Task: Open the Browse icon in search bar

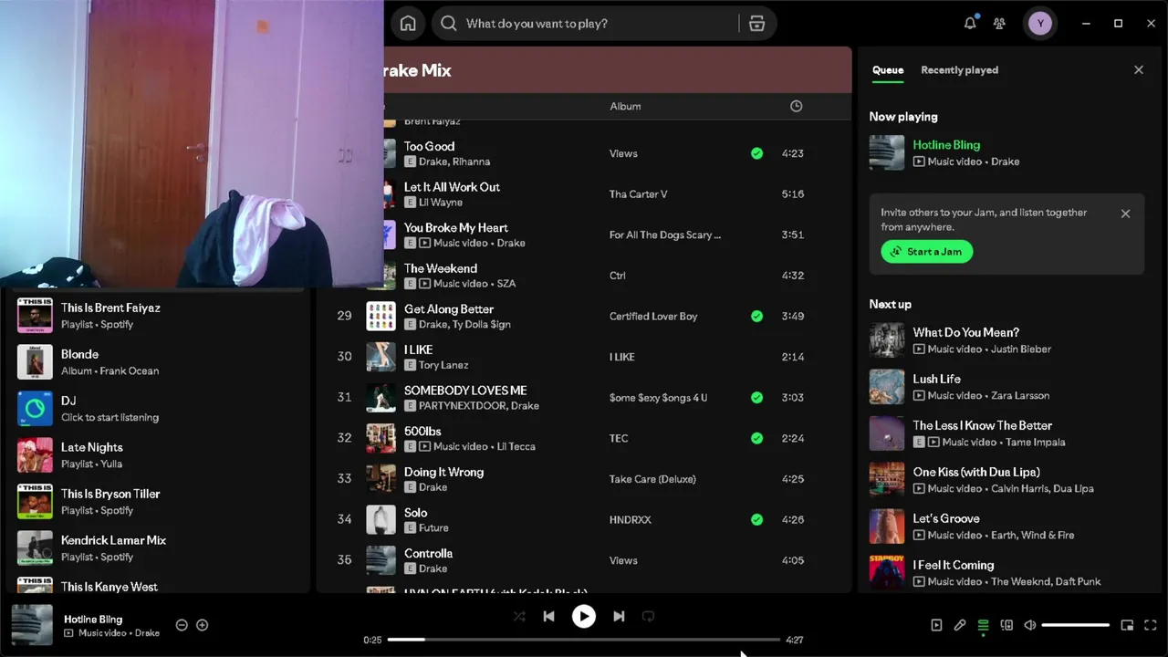Action: pos(756,24)
